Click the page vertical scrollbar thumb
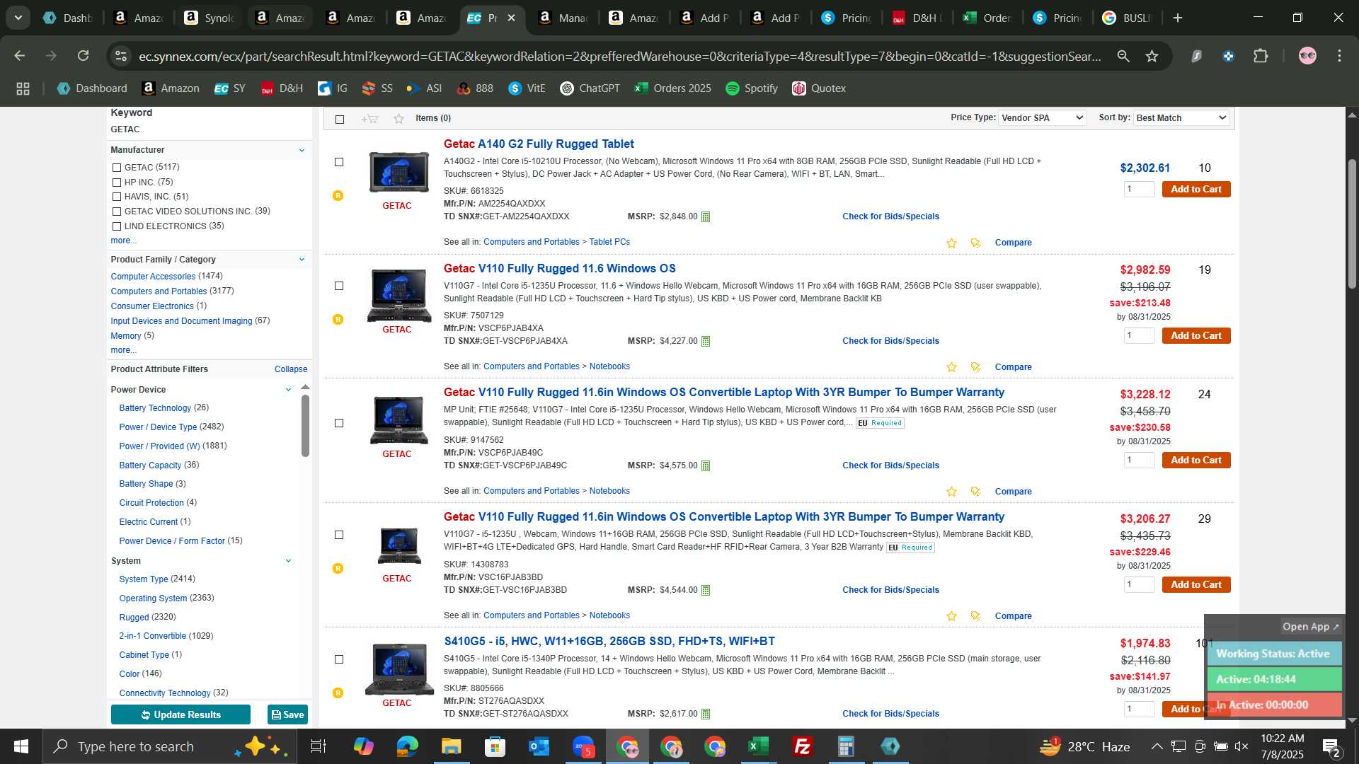The width and height of the screenshot is (1359, 764). [1351, 223]
